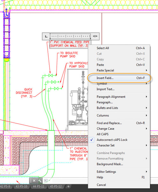
Task: Click the text 'TO BISULFITE PUMP SKID'
Action: click(69, 55)
